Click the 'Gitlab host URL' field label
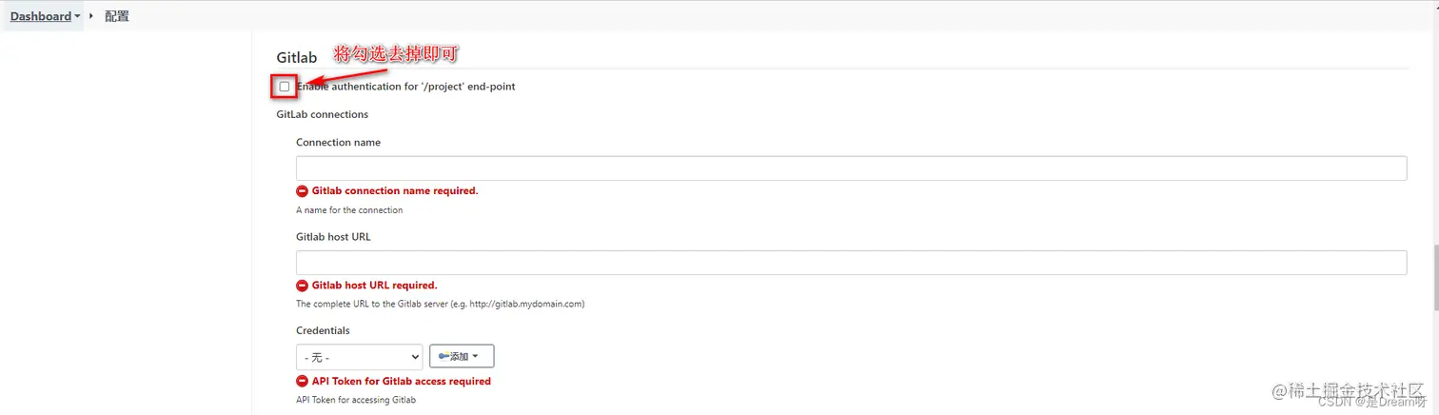The image size is (1439, 415). pos(333,237)
